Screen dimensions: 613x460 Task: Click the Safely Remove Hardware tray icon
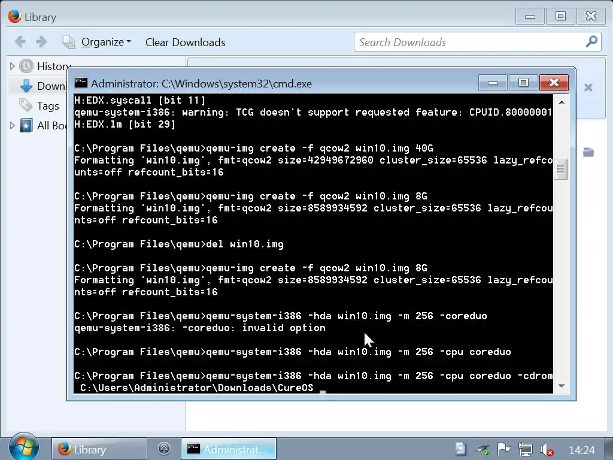[x=482, y=450]
